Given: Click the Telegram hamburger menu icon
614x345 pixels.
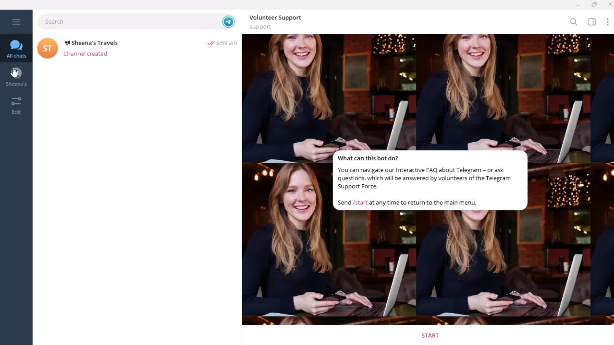Looking at the screenshot, I should 16,21.
